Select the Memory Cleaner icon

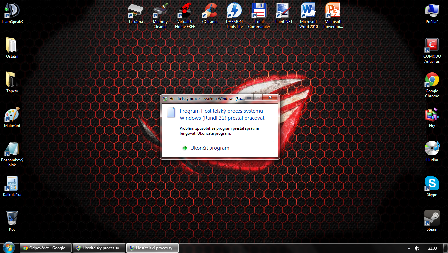[x=160, y=15]
